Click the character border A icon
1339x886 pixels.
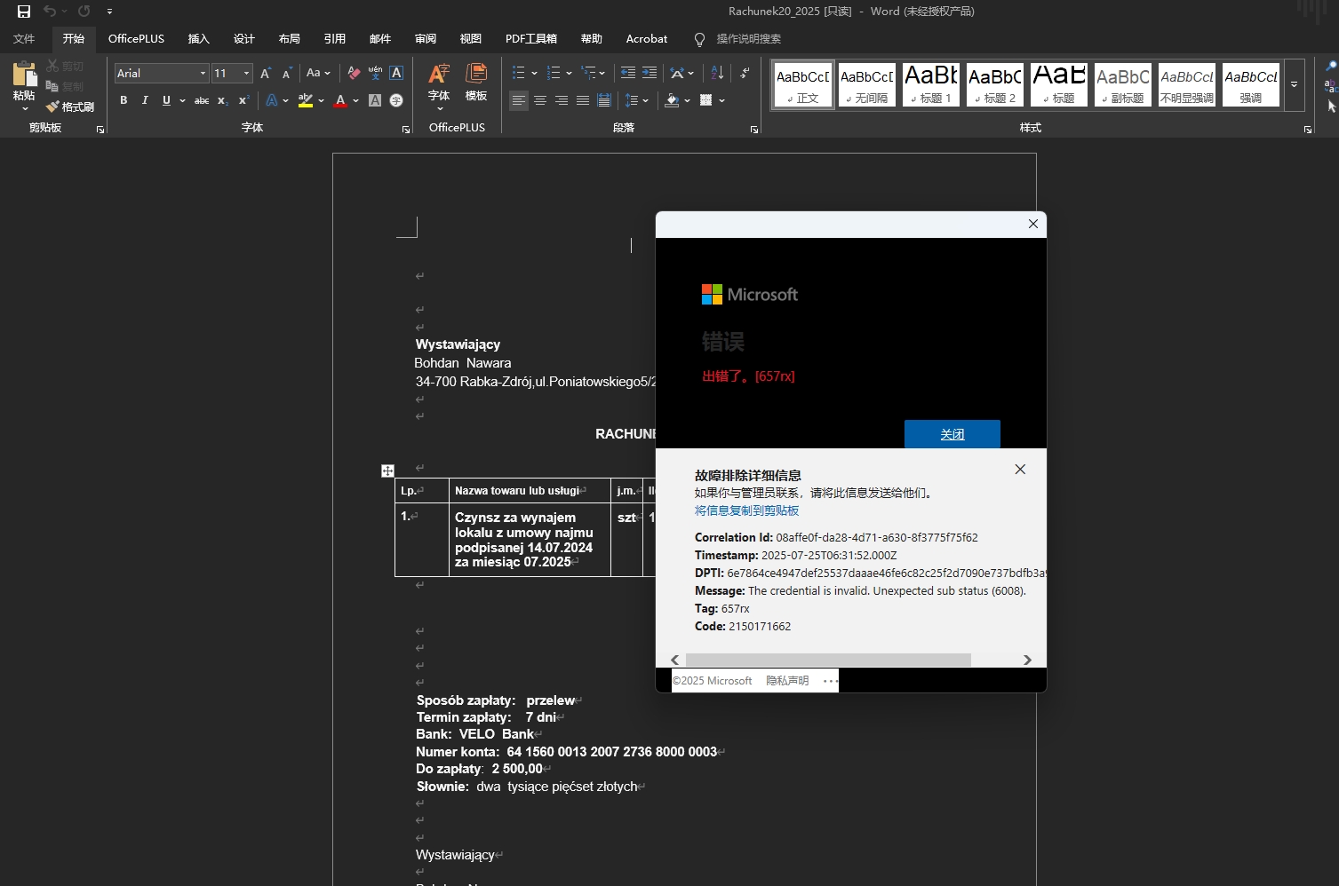[396, 73]
